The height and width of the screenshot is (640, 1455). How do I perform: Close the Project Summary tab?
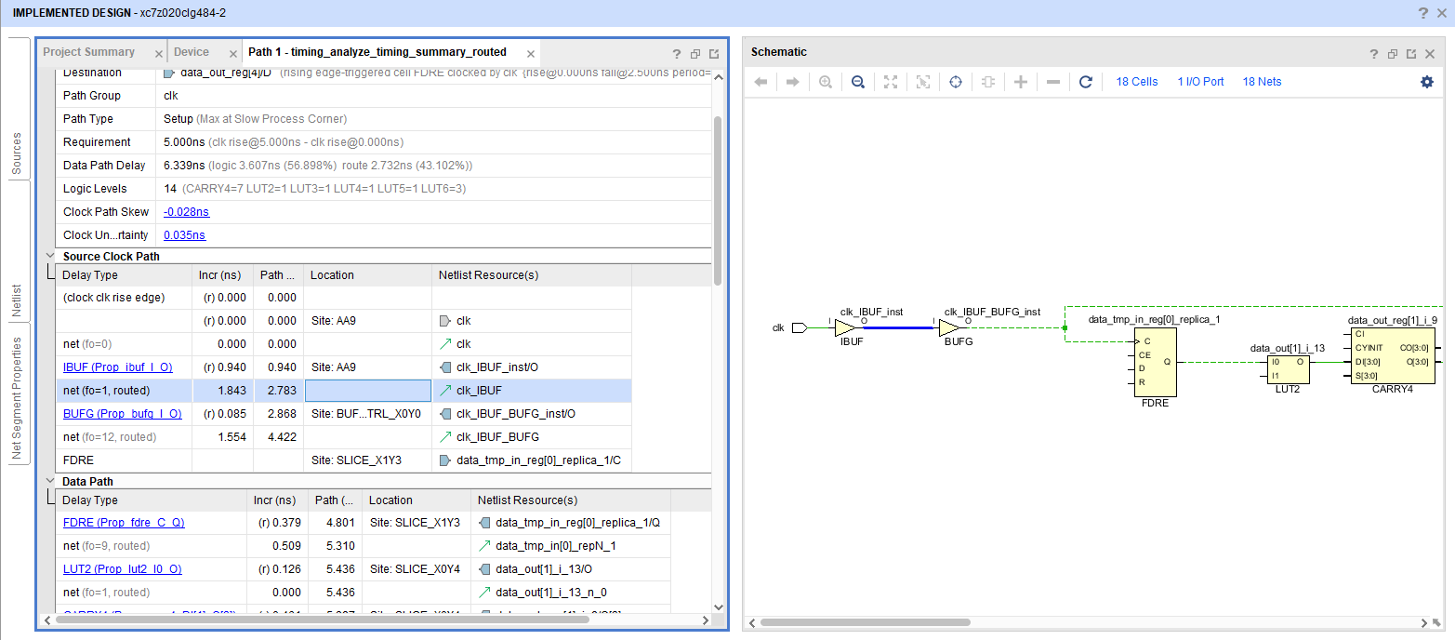coord(159,53)
